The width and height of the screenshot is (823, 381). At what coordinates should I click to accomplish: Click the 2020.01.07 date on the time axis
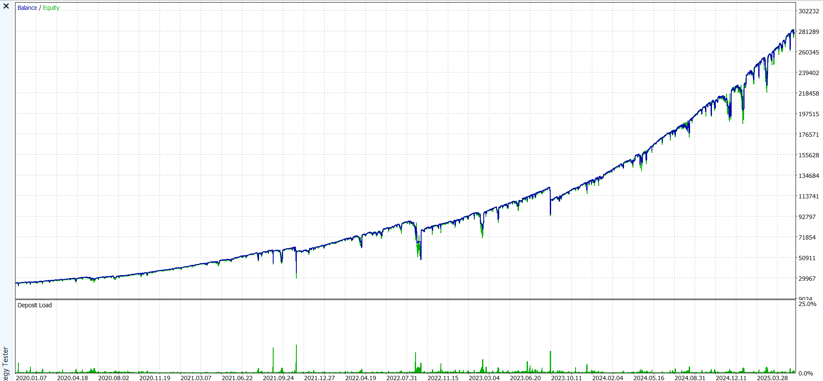pos(31,378)
